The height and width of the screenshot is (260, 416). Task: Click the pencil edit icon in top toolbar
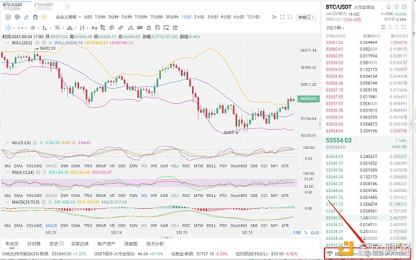click(26, 17)
